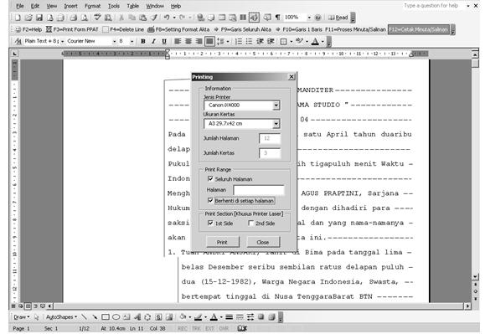Click the Line Color button in Drawing toolbar
Image resolution: width=485 pixels, height=334 pixels.
tap(198, 317)
